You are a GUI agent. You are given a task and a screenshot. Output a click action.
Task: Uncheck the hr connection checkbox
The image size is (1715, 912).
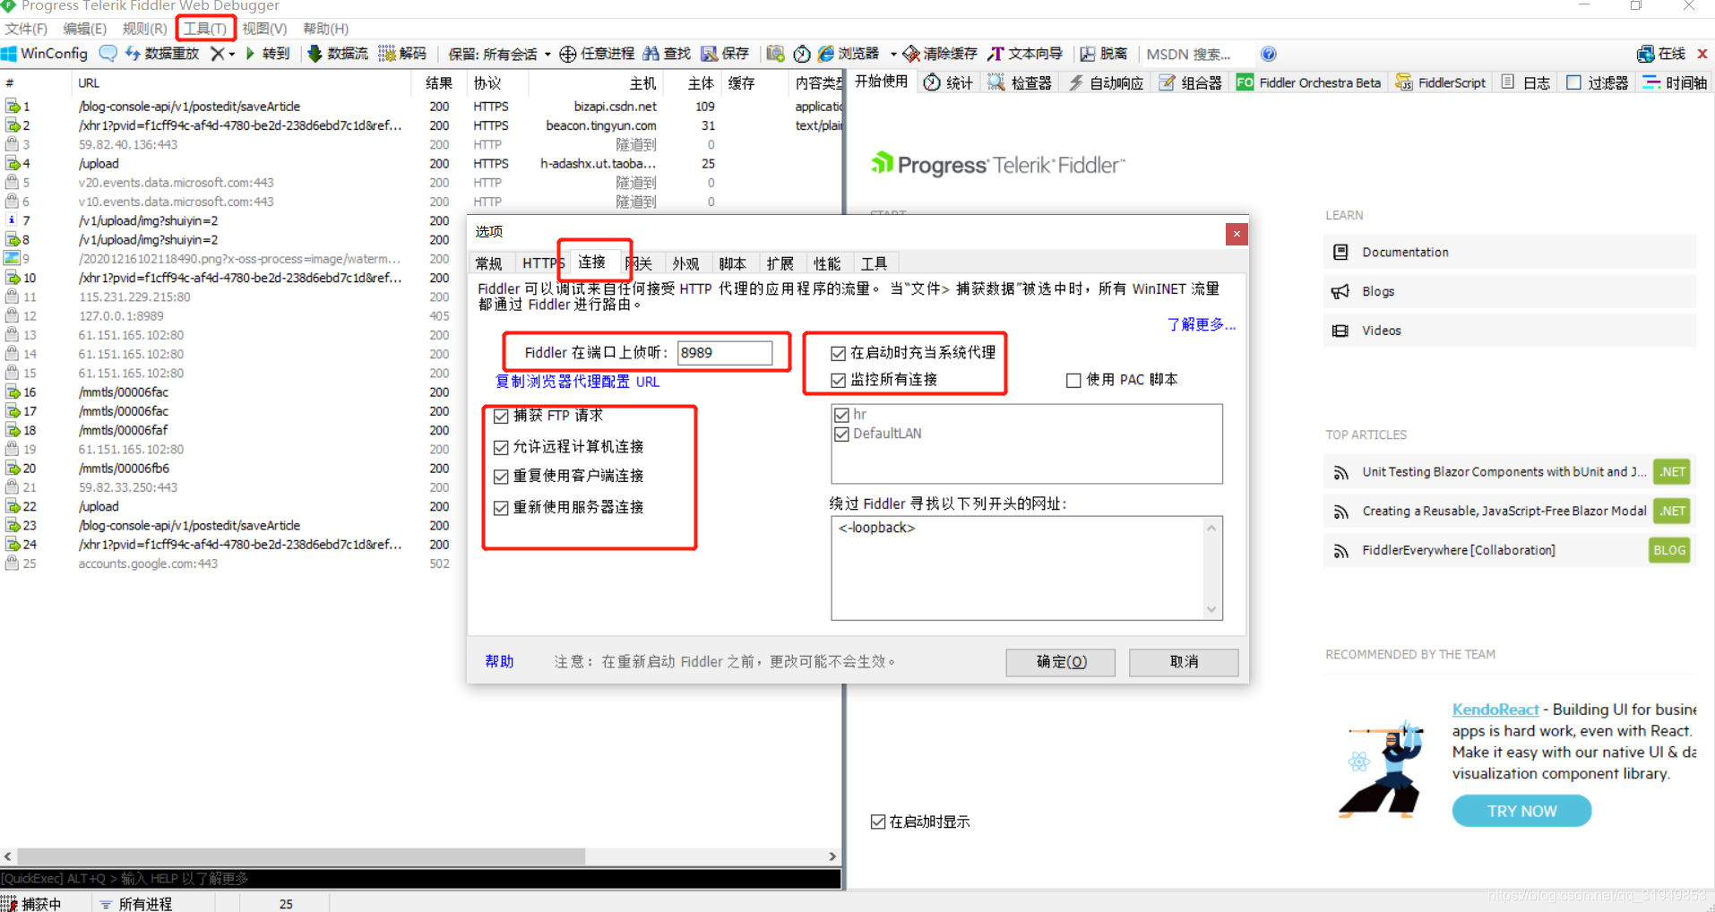[841, 415]
